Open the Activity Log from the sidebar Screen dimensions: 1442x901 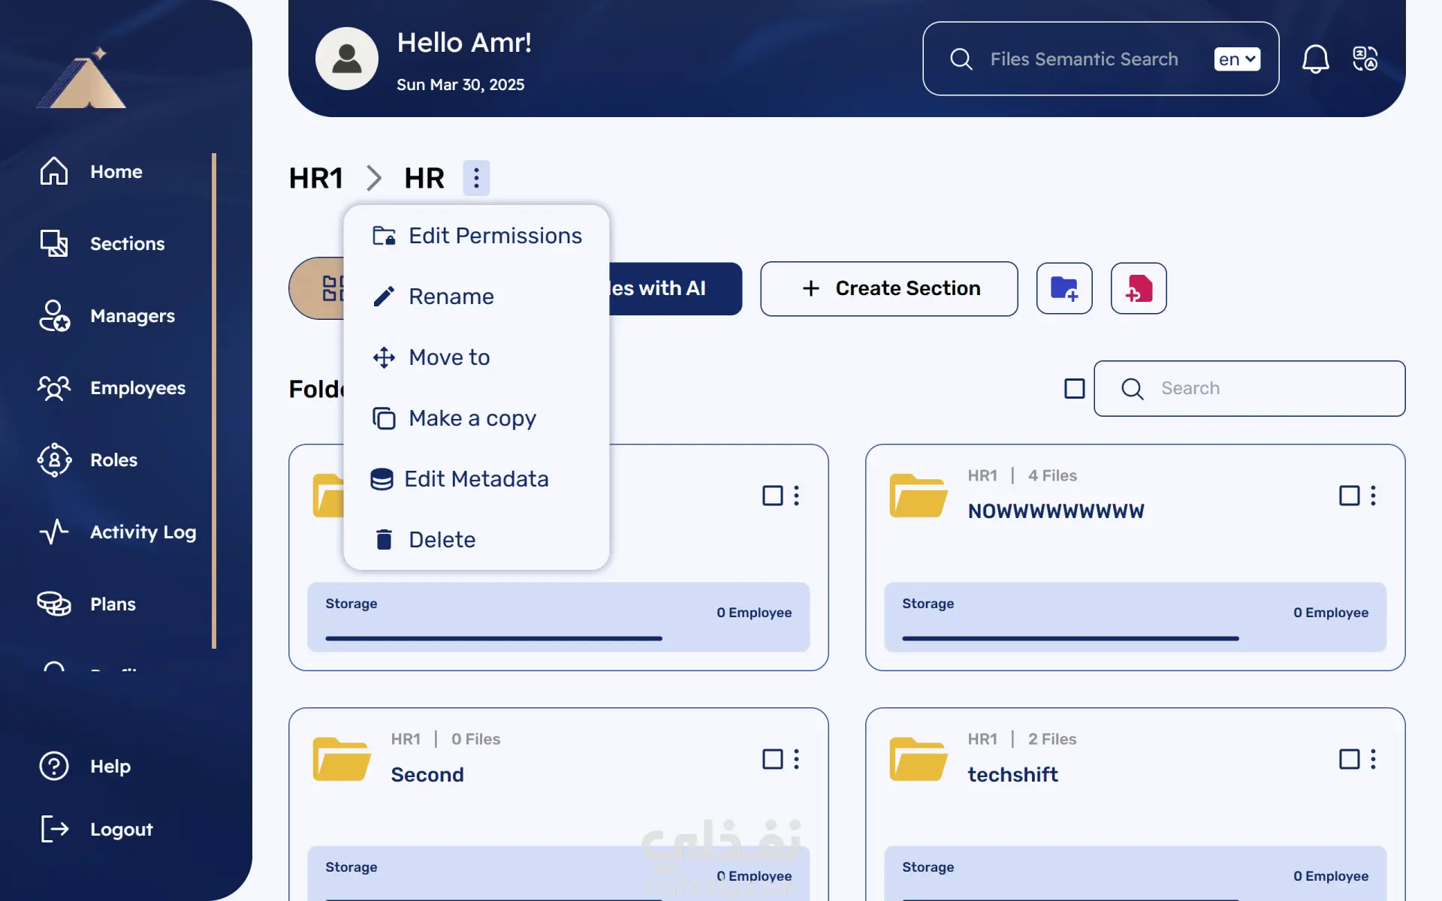(142, 532)
